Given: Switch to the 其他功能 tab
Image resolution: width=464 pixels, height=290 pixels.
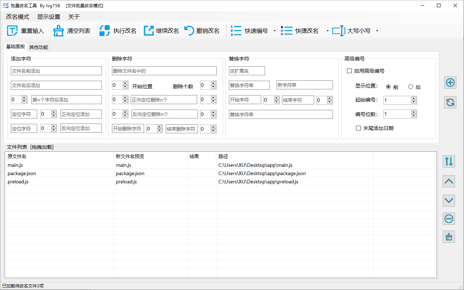Looking at the screenshot, I should pos(38,47).
